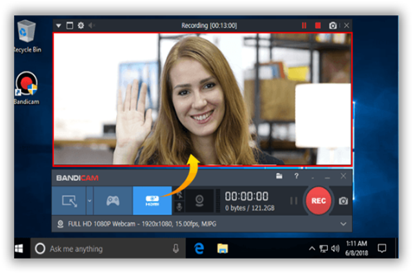Show hidden tray icons caret
This screenshot has width=413, height=274.
tap(312, 248)
